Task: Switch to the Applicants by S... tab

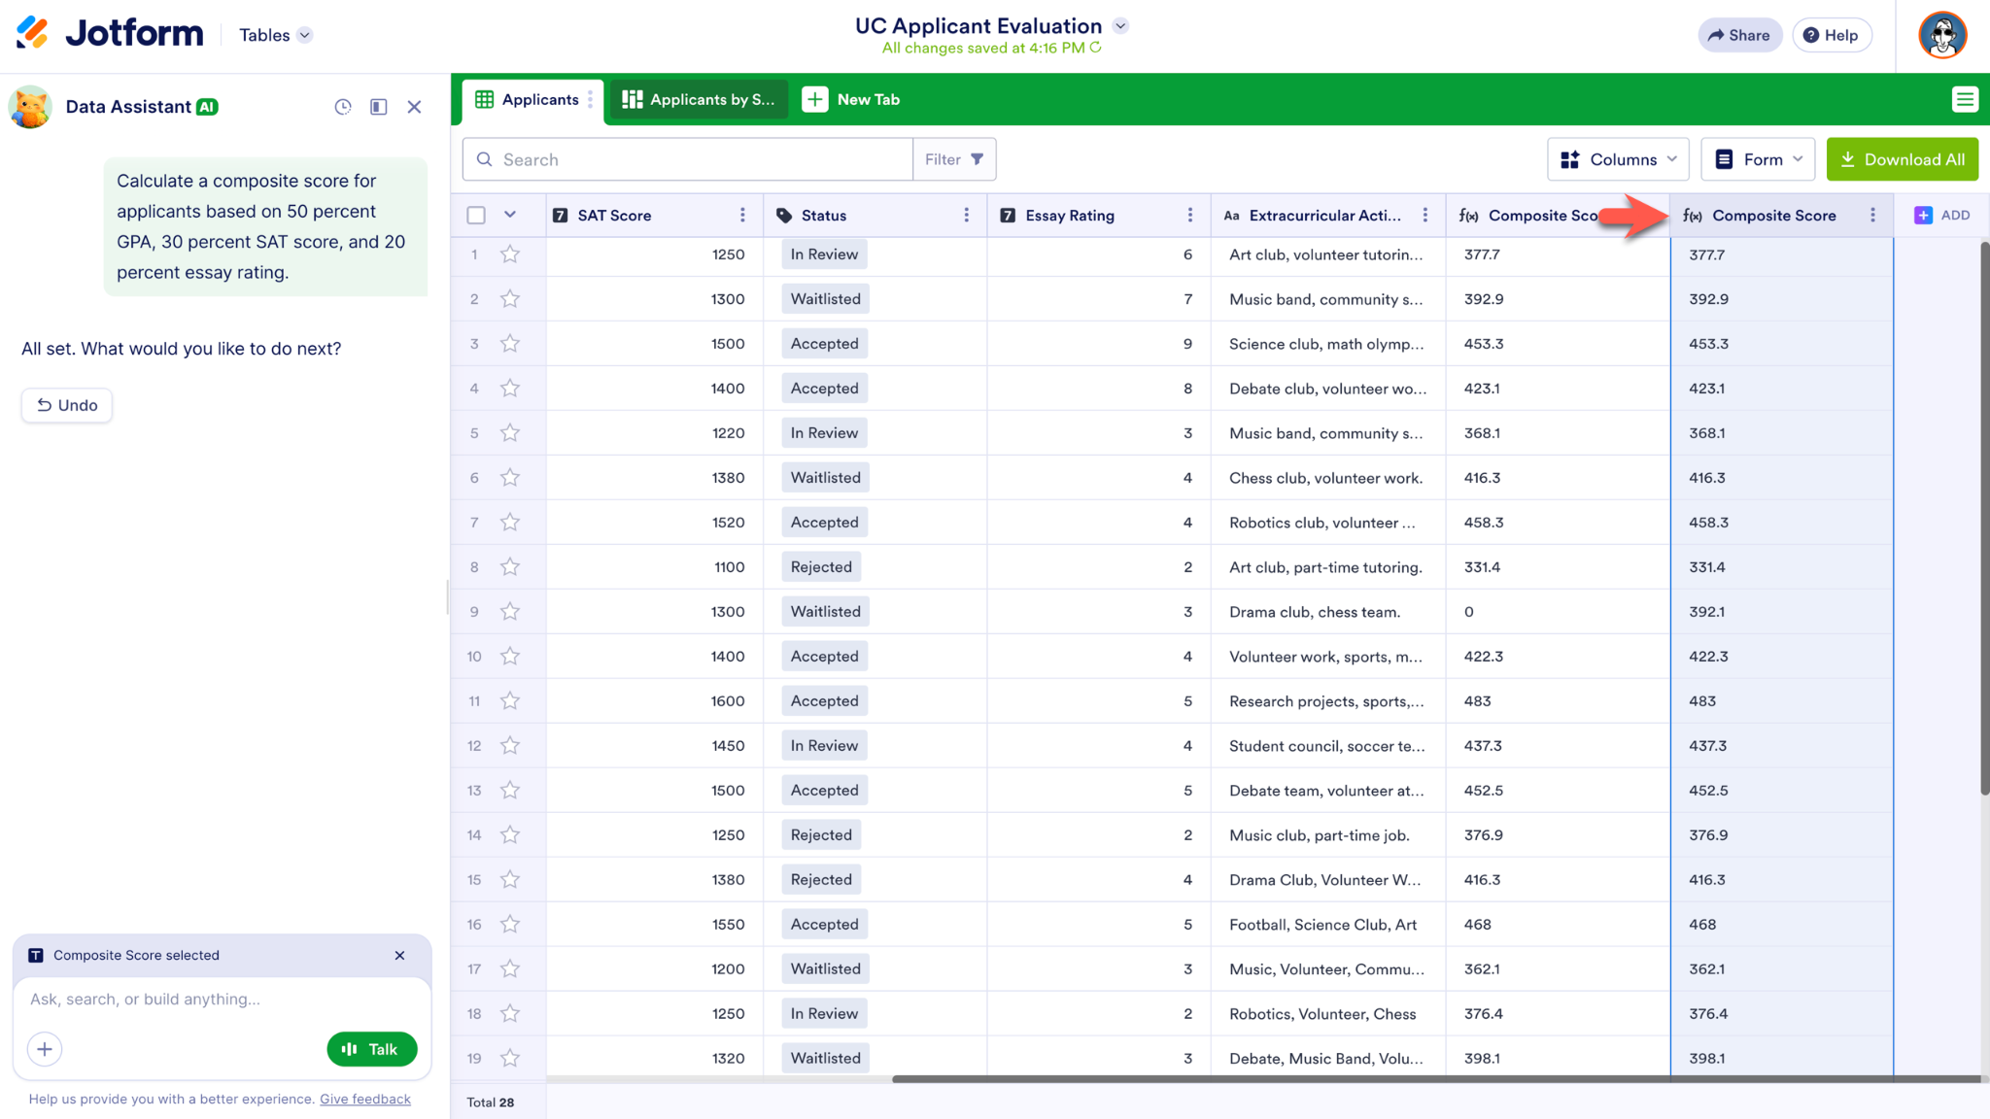Action: point(699,99)
